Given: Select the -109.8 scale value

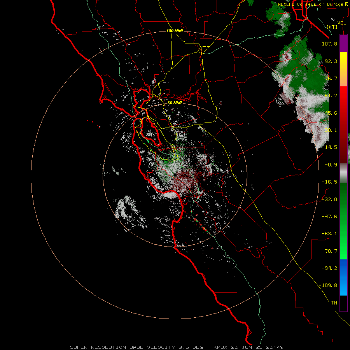Looking at the screenshot, I should point(328,285).
